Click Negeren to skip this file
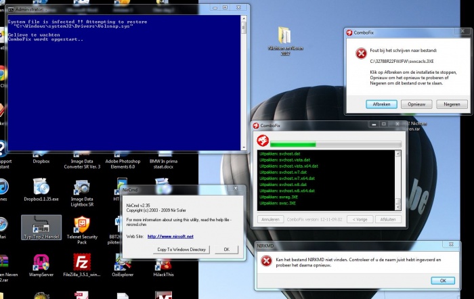Screen dimensions: 474x299 pos(452,104)
